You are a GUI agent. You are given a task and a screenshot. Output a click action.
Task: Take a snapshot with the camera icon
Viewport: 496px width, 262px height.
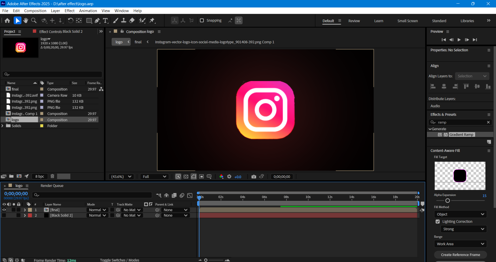[254, 177]
